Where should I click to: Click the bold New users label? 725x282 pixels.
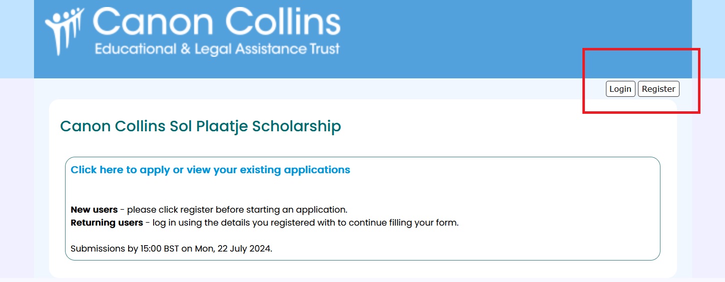click(94, 210)
